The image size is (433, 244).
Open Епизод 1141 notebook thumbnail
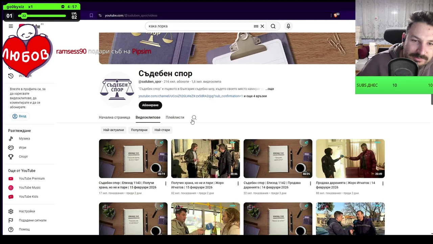pos(133,219)
